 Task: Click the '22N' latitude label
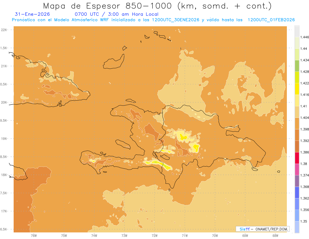[x=4, y=30]
